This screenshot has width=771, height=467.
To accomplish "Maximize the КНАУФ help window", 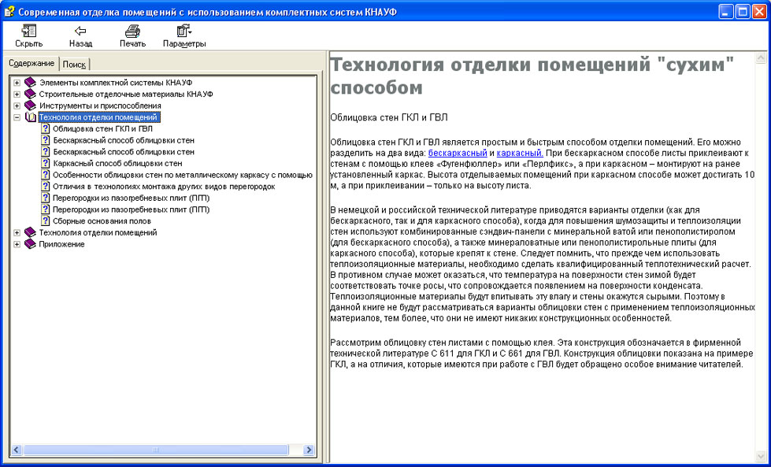I will [743, 11].
